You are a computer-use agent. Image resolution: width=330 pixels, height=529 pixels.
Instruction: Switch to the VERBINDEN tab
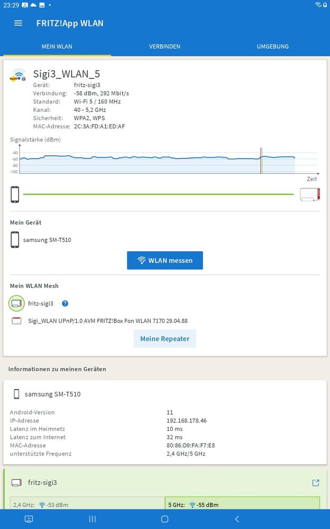(164, 47)
